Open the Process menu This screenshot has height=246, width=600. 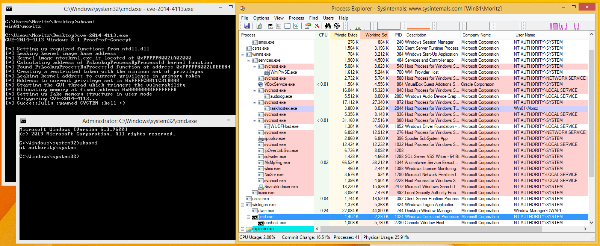296,18
